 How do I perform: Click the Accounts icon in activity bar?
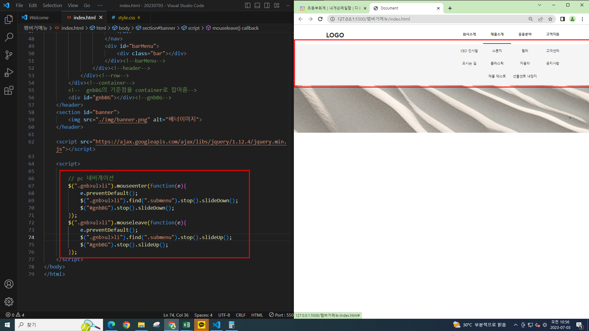point(9,284)
